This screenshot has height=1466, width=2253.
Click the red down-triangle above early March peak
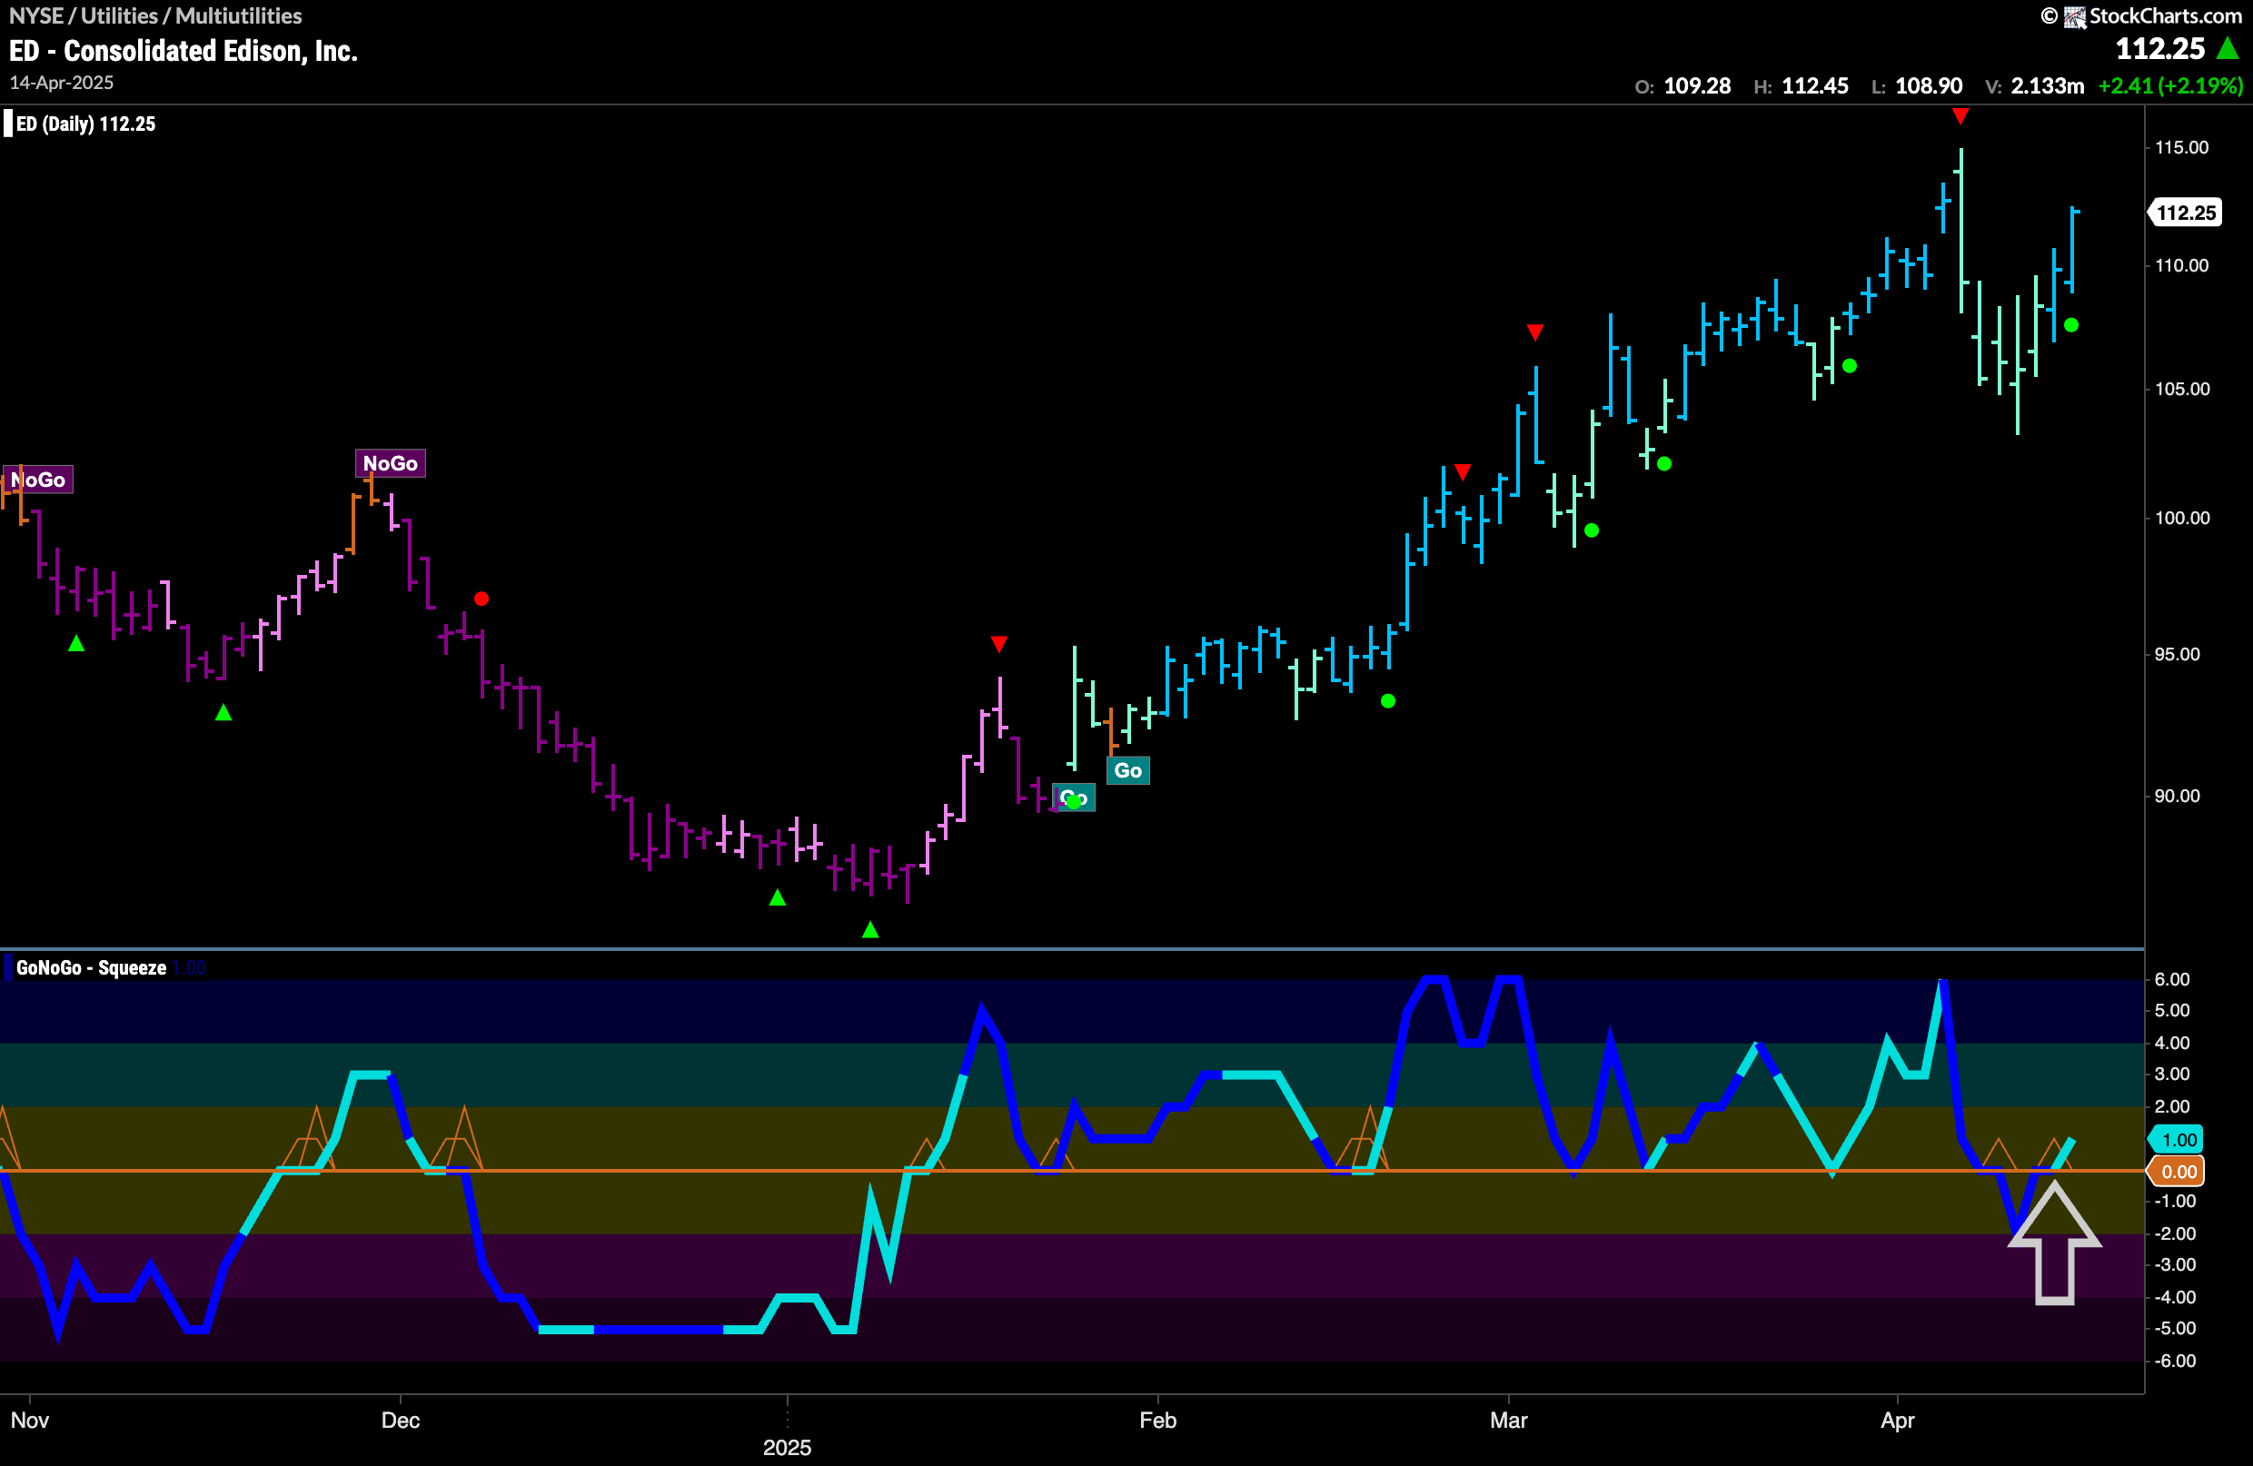point(1535,332)
